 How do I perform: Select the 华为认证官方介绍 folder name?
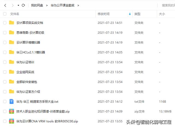[28, 92]
